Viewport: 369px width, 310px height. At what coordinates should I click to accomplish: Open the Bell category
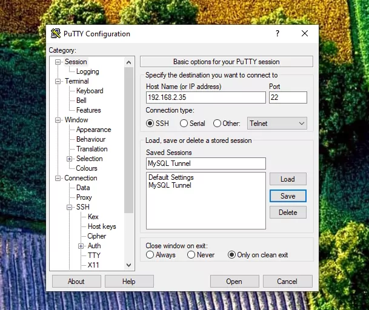tap(81, 101)
